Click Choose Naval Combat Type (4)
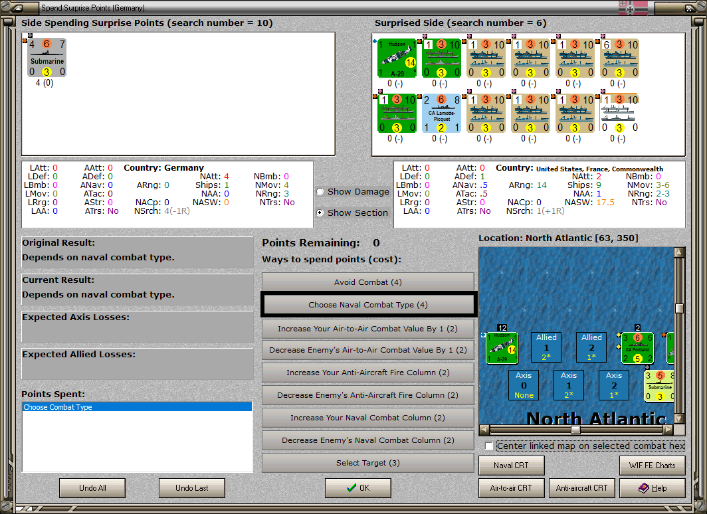Viewport: 707px width, 514px height. pyautogui.click(x=368, y=305)
